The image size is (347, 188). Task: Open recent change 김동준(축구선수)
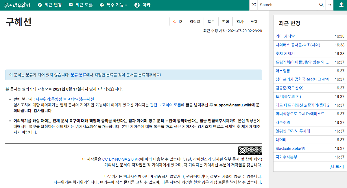tap(289, 88)
